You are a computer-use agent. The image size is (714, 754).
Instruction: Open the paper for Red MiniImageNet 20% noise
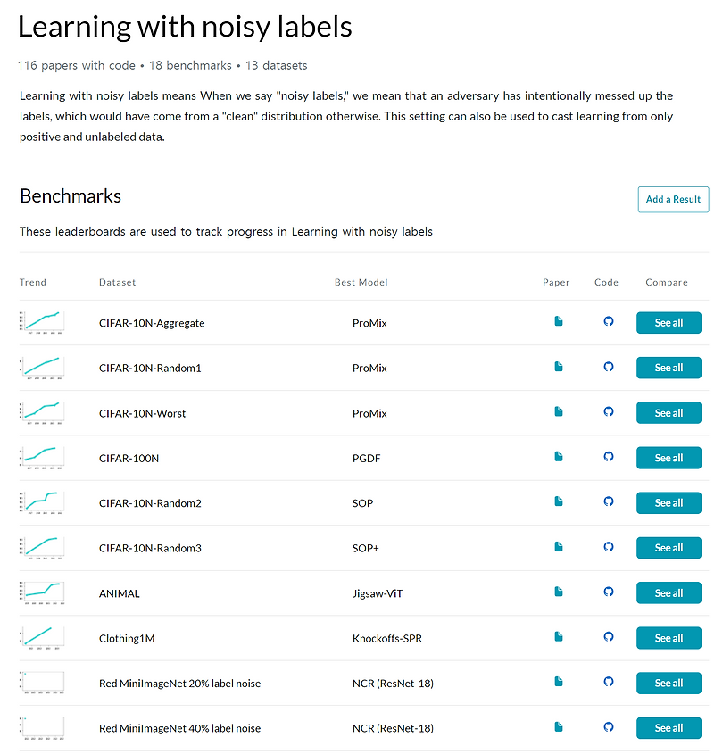pyautogui.click(x=558, y=683)
